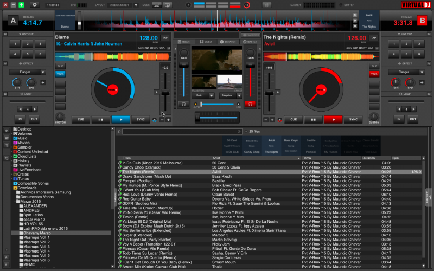Collapse deck A Loop panel expander

[5, 94]
